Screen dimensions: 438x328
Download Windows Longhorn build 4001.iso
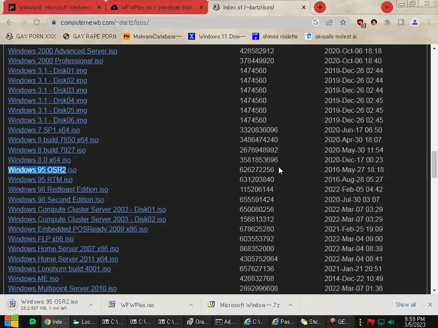point(59,269)
